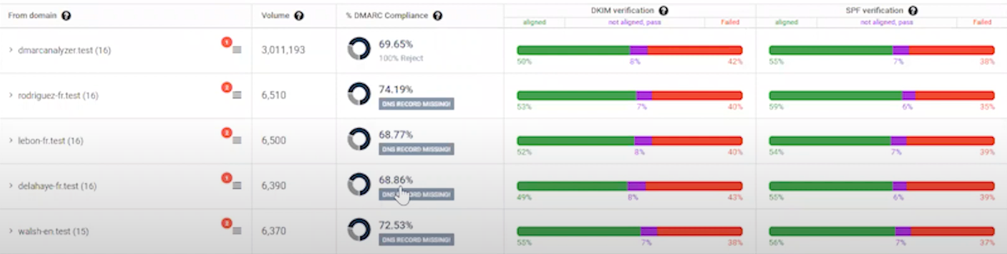Expand the rodriguez-fr.test row chevron

pyautogui.click(x=11, y=96)
